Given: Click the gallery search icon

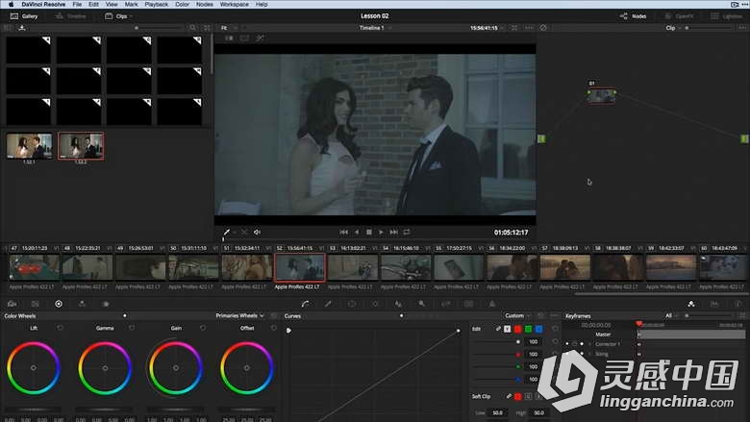Looking at the screenshot, I should (192, 28).
